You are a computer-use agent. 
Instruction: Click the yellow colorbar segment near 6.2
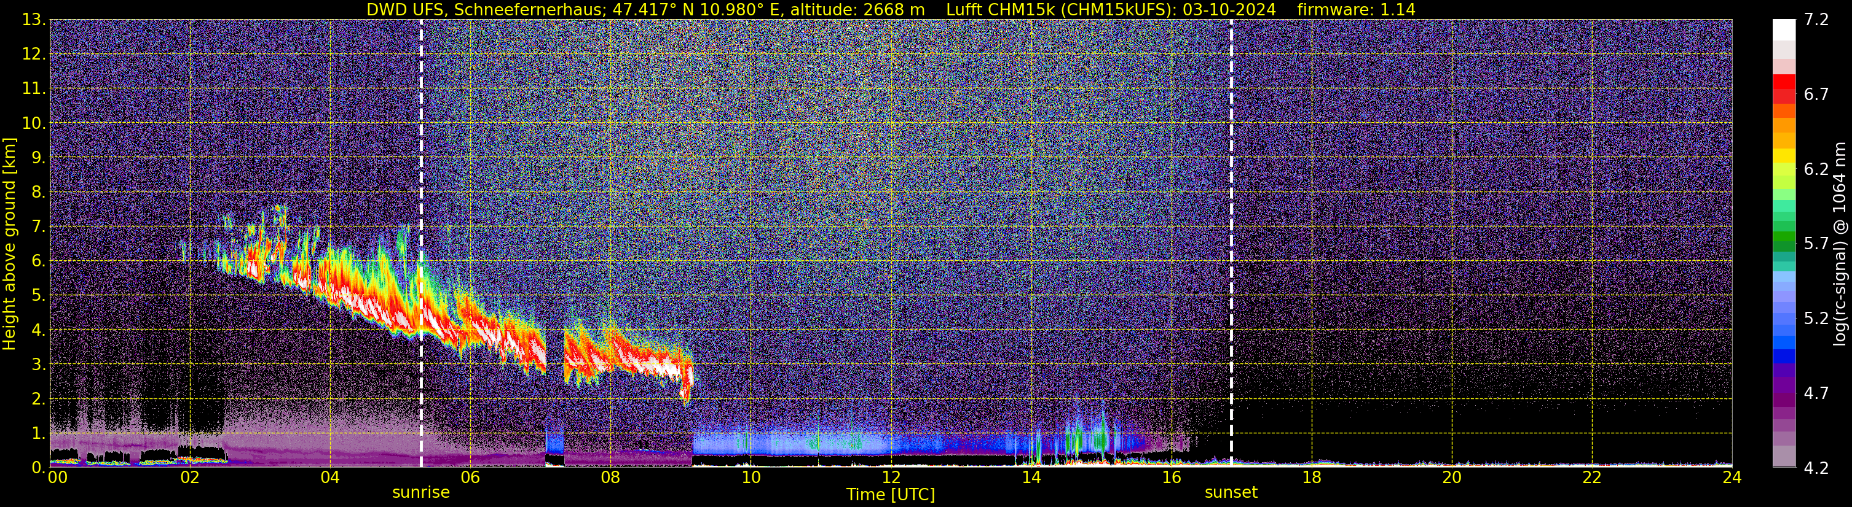pos(1784,157)
